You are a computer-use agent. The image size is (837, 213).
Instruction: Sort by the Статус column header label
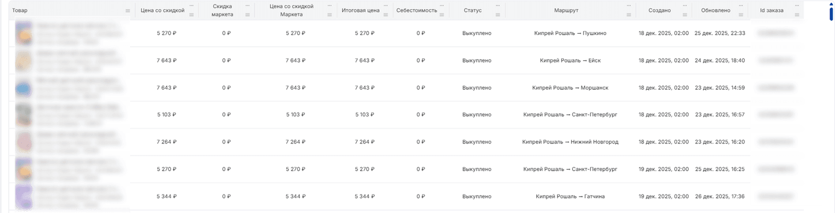[472, 10]
